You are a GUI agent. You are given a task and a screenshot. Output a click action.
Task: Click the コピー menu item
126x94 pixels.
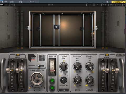pos(21,2)
